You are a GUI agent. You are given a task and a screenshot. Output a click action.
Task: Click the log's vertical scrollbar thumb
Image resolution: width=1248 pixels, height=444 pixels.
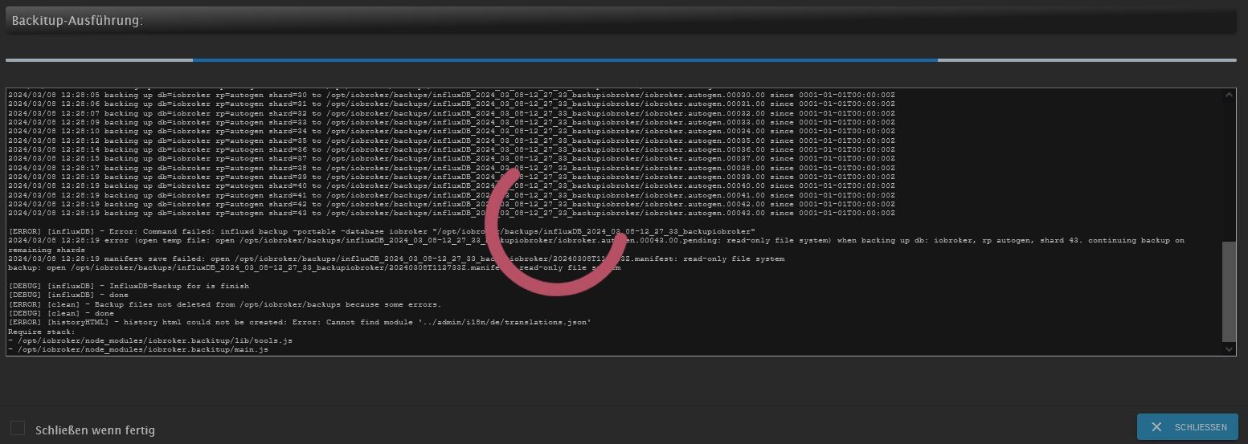[1229, 291]
